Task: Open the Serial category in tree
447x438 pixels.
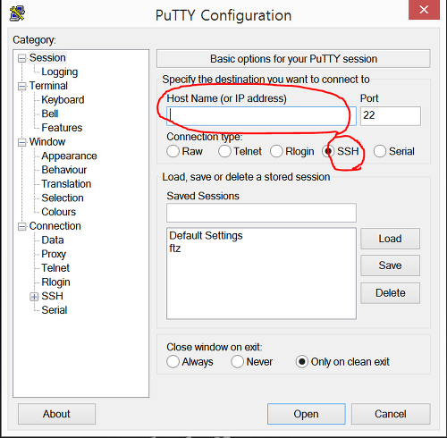Action: 55,310
